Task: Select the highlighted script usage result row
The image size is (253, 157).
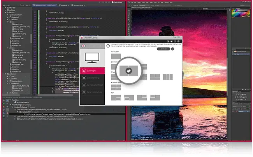Action: tap(67, 114)
